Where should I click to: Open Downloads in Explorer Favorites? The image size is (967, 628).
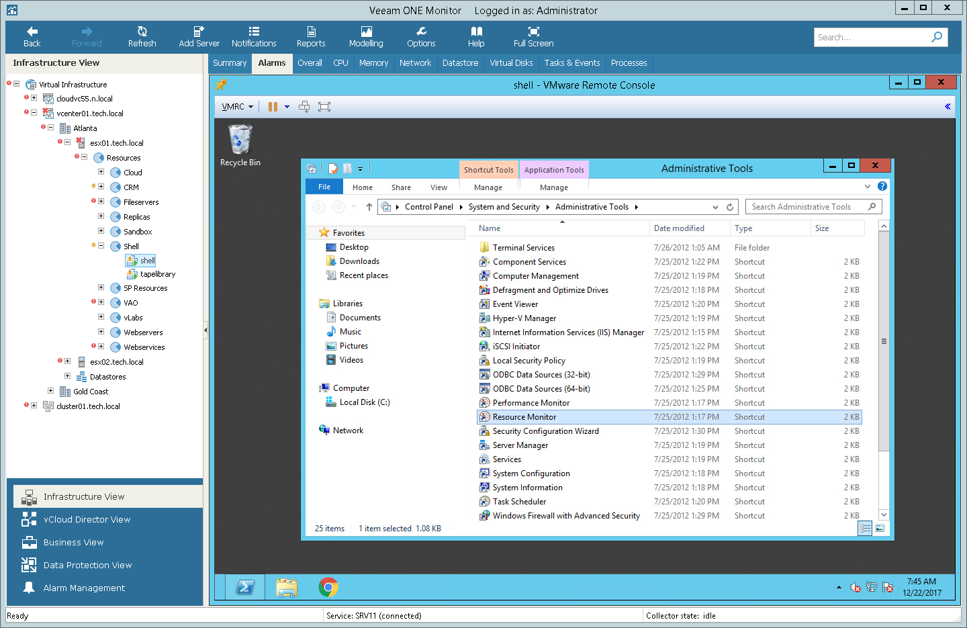(359, 261)
